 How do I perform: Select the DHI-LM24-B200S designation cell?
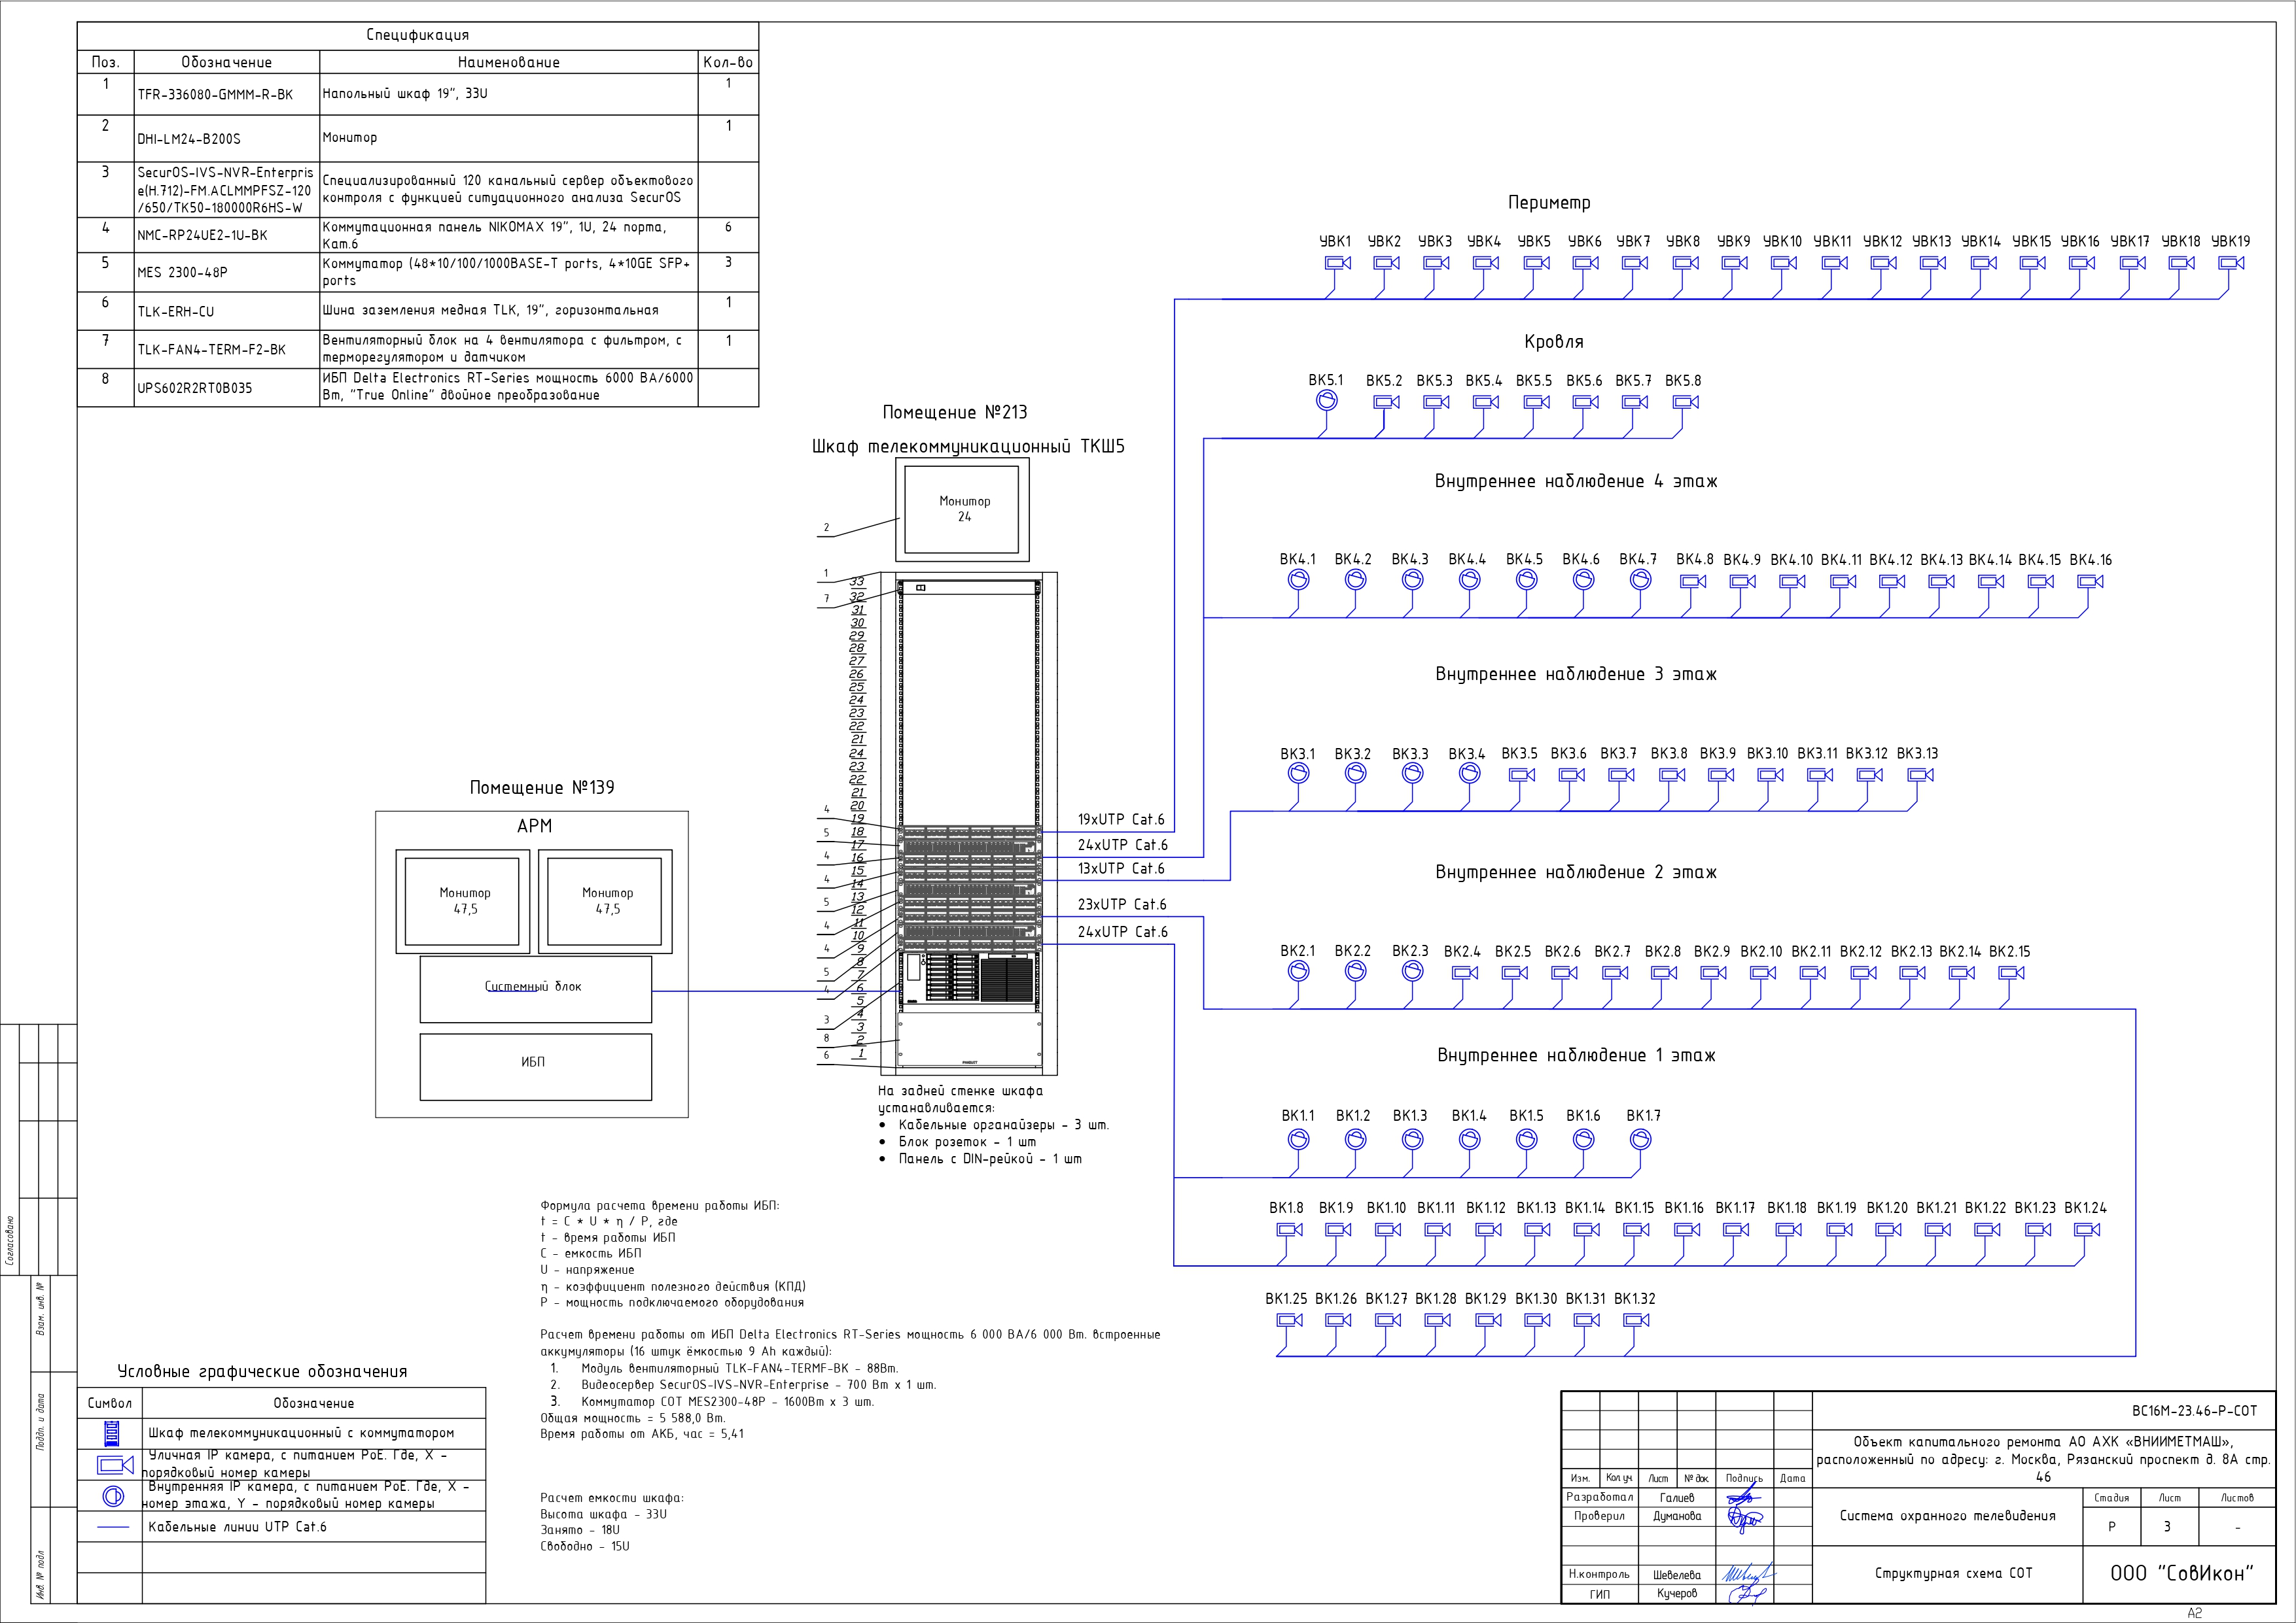tap(226, 139)
